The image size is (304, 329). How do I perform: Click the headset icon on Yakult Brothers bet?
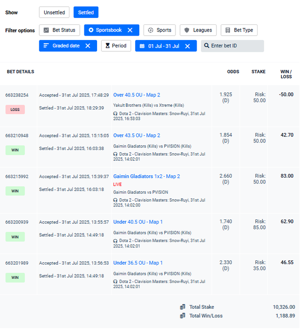click(x=115, y=114)
